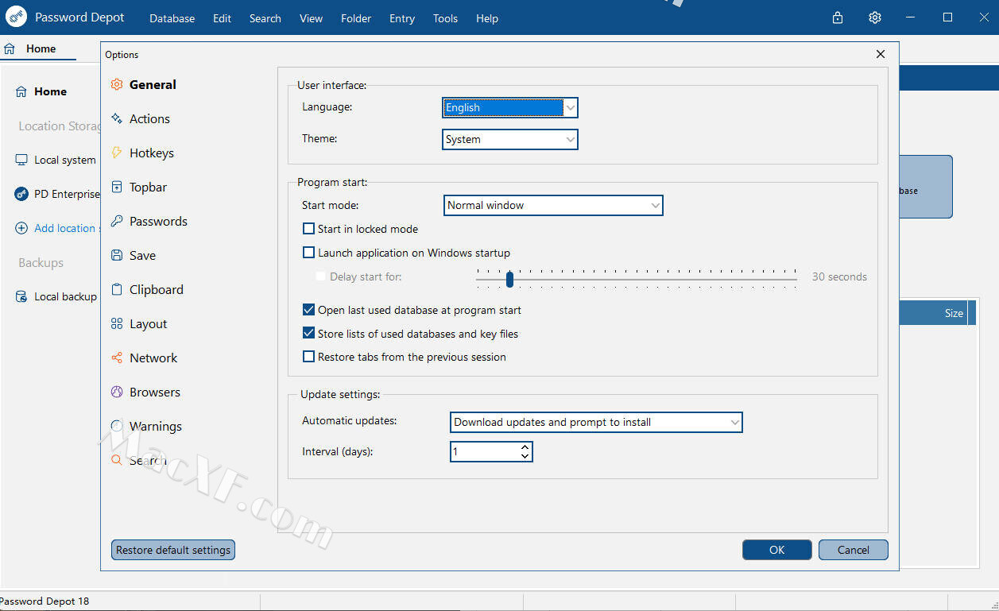Select the Passwords key icon in sidebar
Image resolution: width=999 pixels, height=611 pixels.
117,221
